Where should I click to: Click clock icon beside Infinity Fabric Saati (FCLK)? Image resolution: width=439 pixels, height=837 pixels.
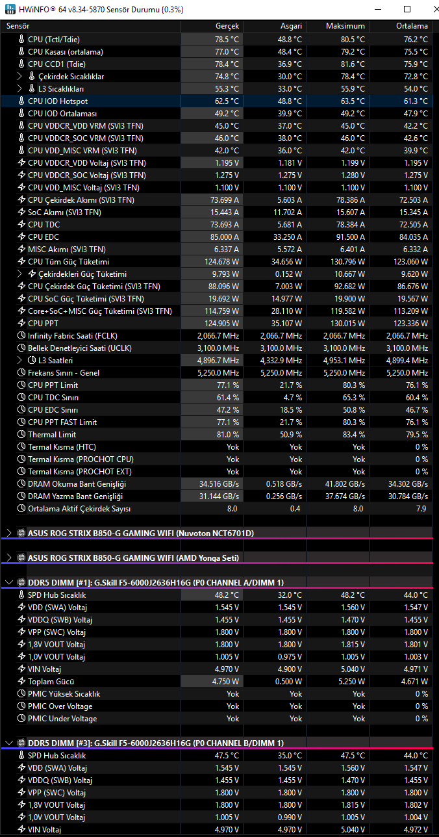click(21, 335)
